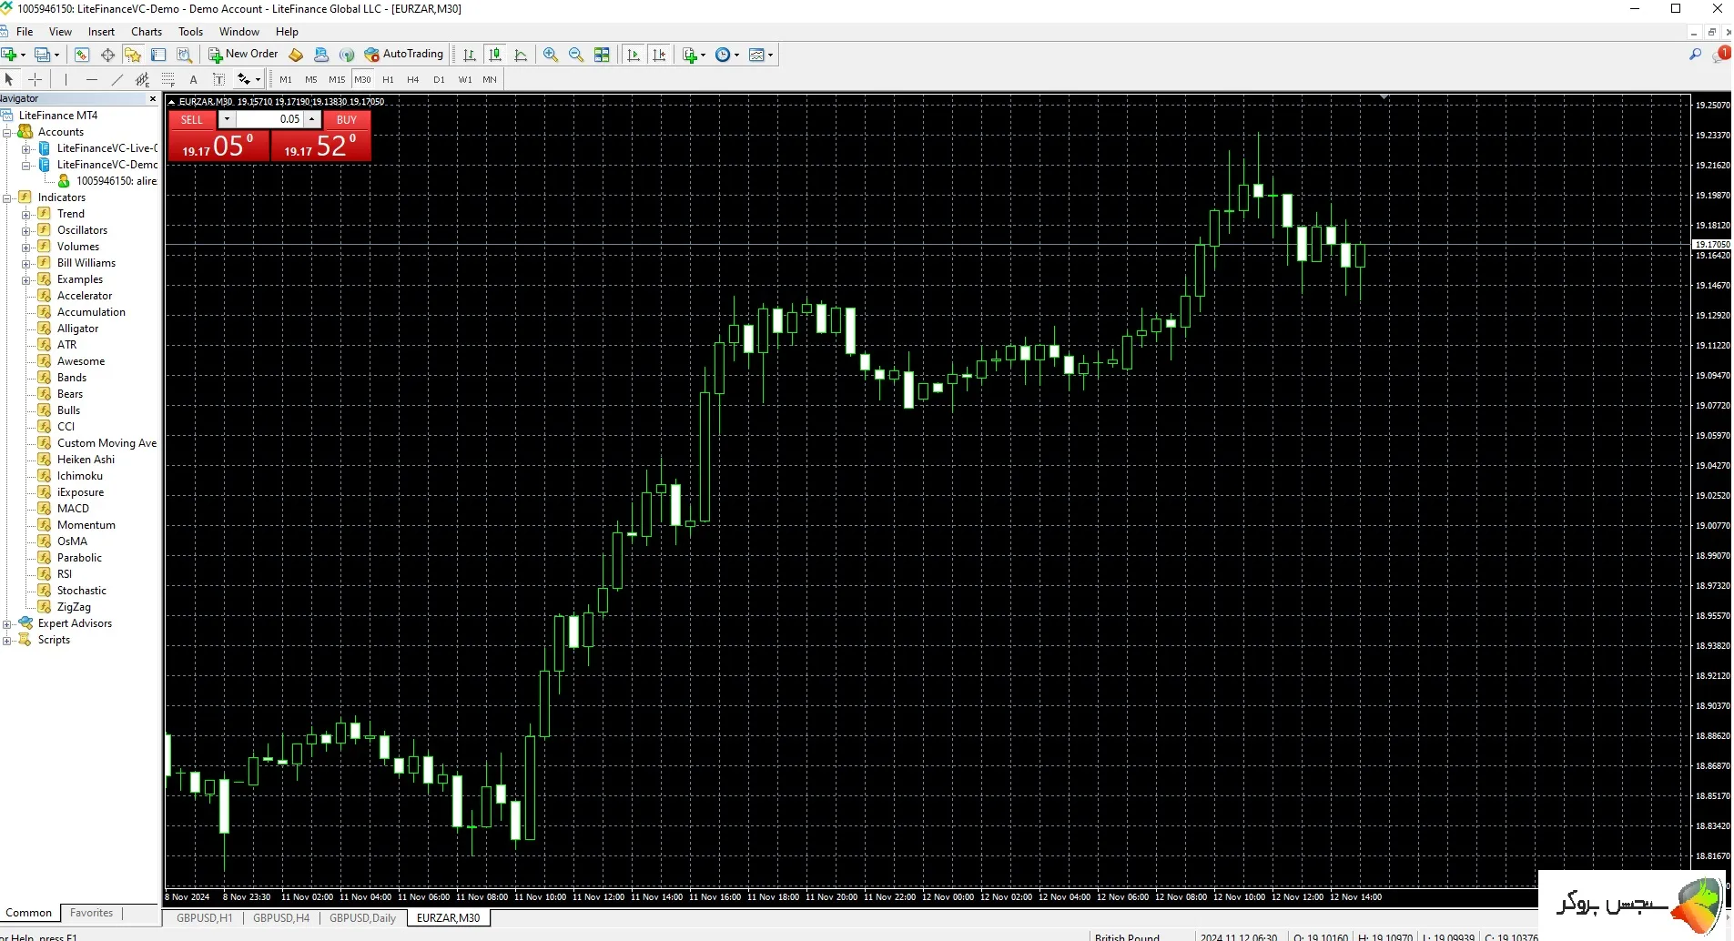Show the Market Watch window
Image resolution: width=1734 pixels, height=941 pixels.
point(82,55)
